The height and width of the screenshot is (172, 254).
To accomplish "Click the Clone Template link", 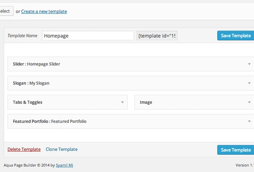I will pyautogui.click(x=62, y=149).
